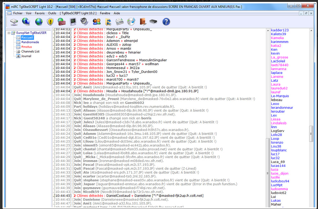Click the loudspeaker sound icon
Image resolution: width=318 pixels, height=209 pixels.
coord(84,22)
